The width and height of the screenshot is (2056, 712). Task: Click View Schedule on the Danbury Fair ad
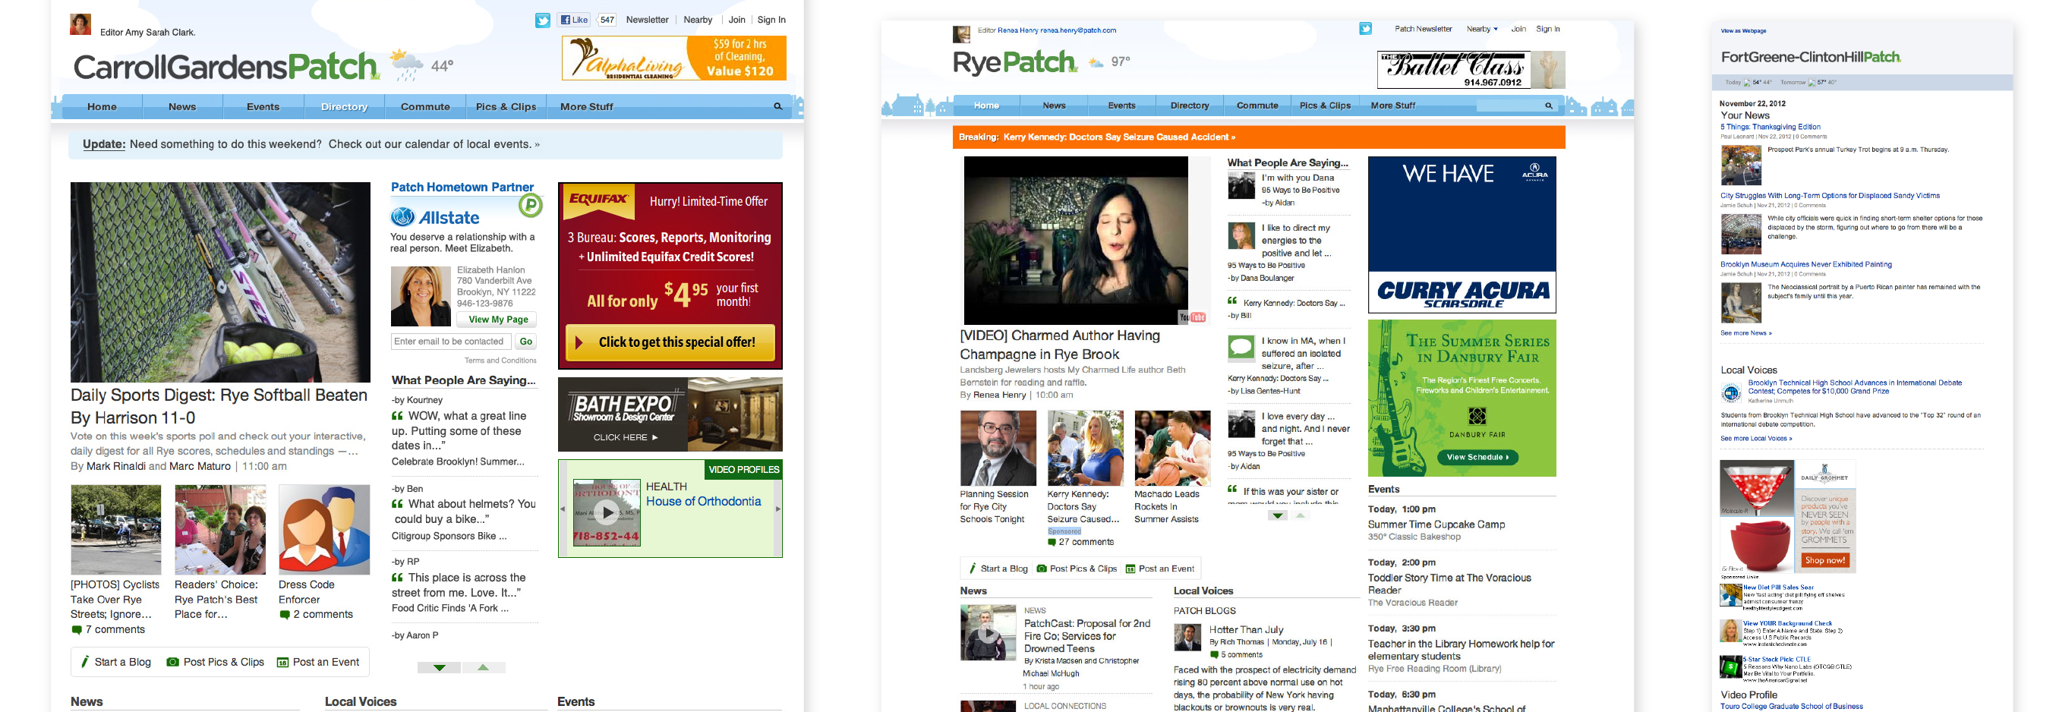coord(1477,458)
